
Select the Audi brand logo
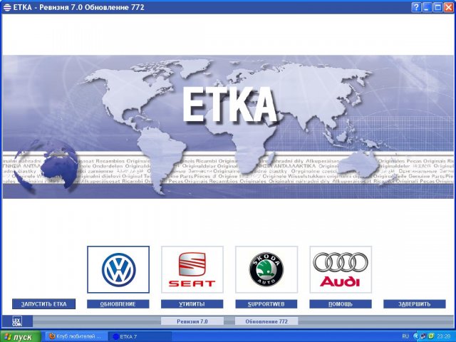coord(341,269)
